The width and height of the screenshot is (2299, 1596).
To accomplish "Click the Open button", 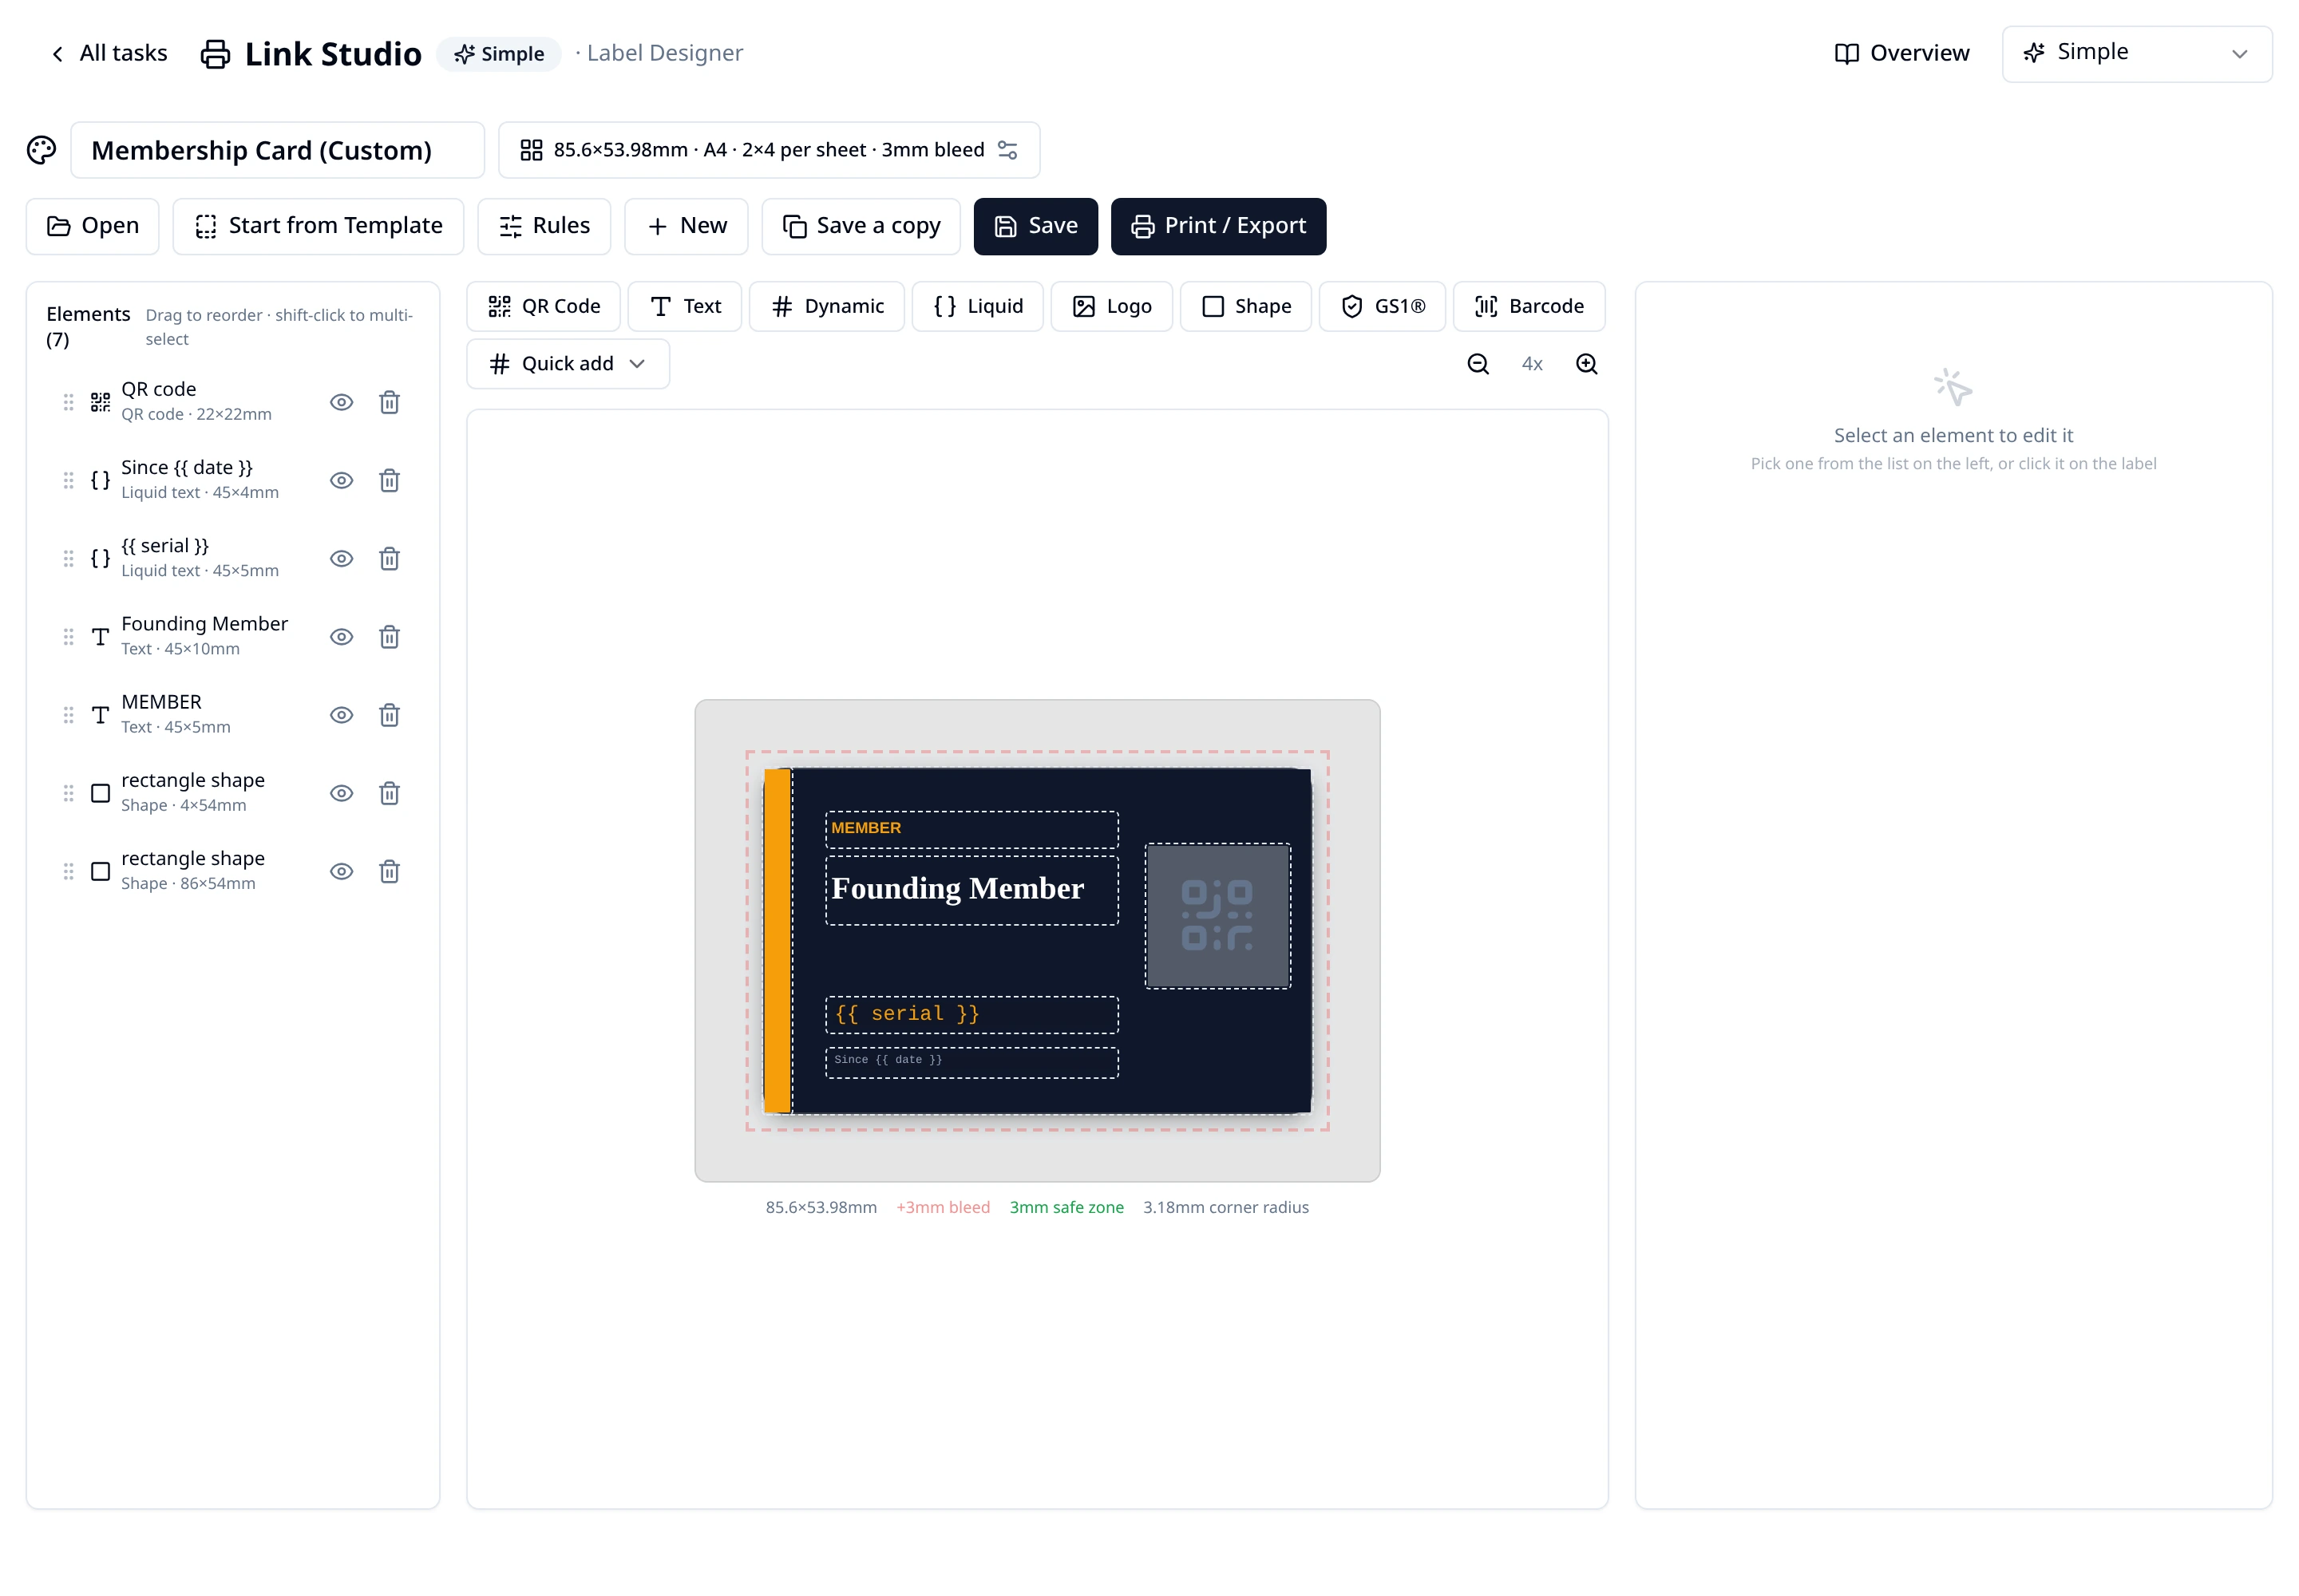I will [x=92, y=226].
